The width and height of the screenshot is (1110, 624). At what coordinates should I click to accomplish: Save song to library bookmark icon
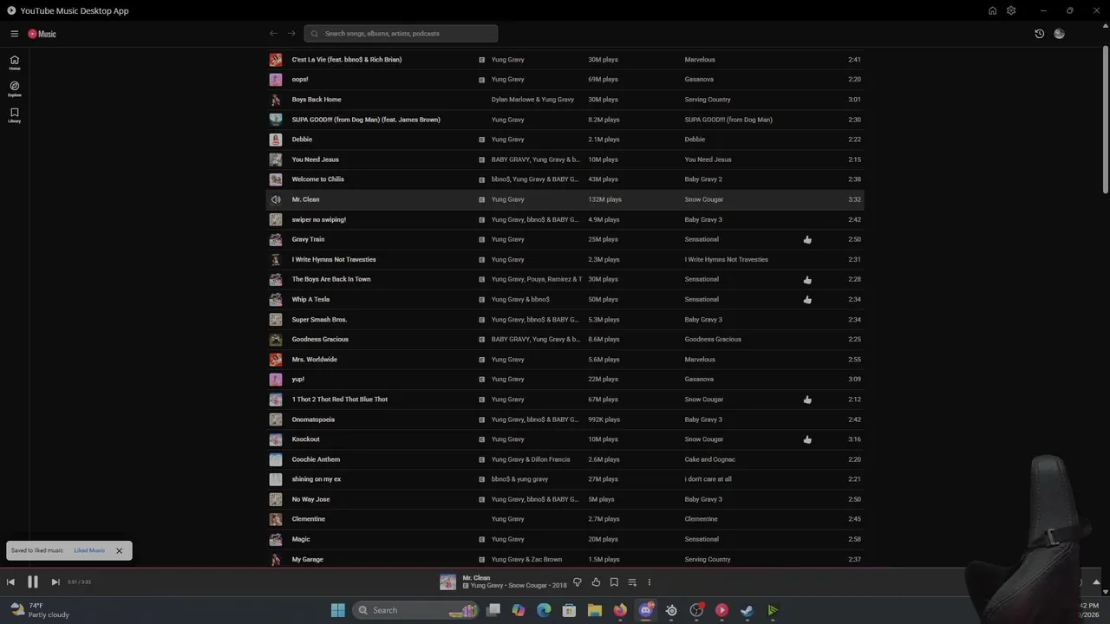pos(614,582)
